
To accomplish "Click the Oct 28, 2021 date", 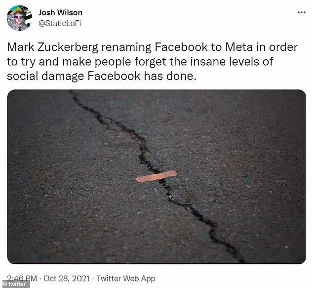I will pos(66,278).
